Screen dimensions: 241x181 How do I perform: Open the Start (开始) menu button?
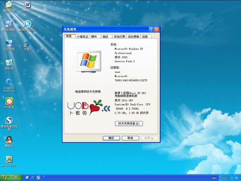[11, 177]
